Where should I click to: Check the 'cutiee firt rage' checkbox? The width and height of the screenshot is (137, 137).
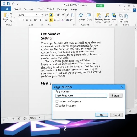point(57,106)
